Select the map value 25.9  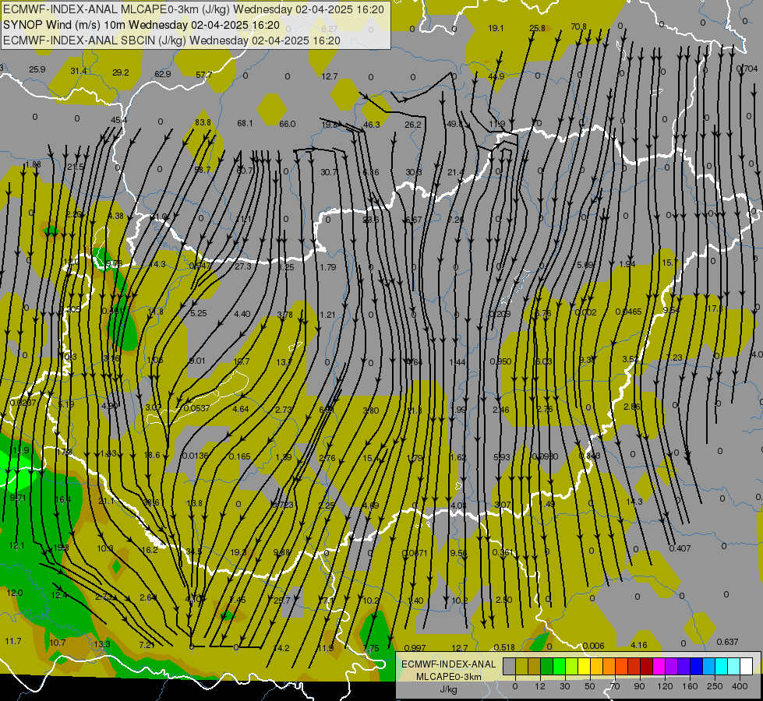click(37, 69)
